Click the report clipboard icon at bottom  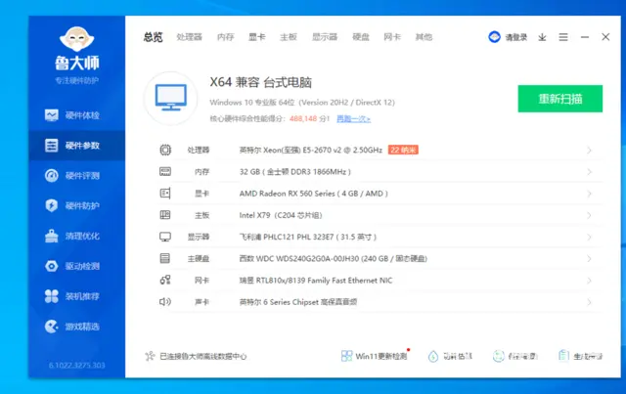[563, 356]
